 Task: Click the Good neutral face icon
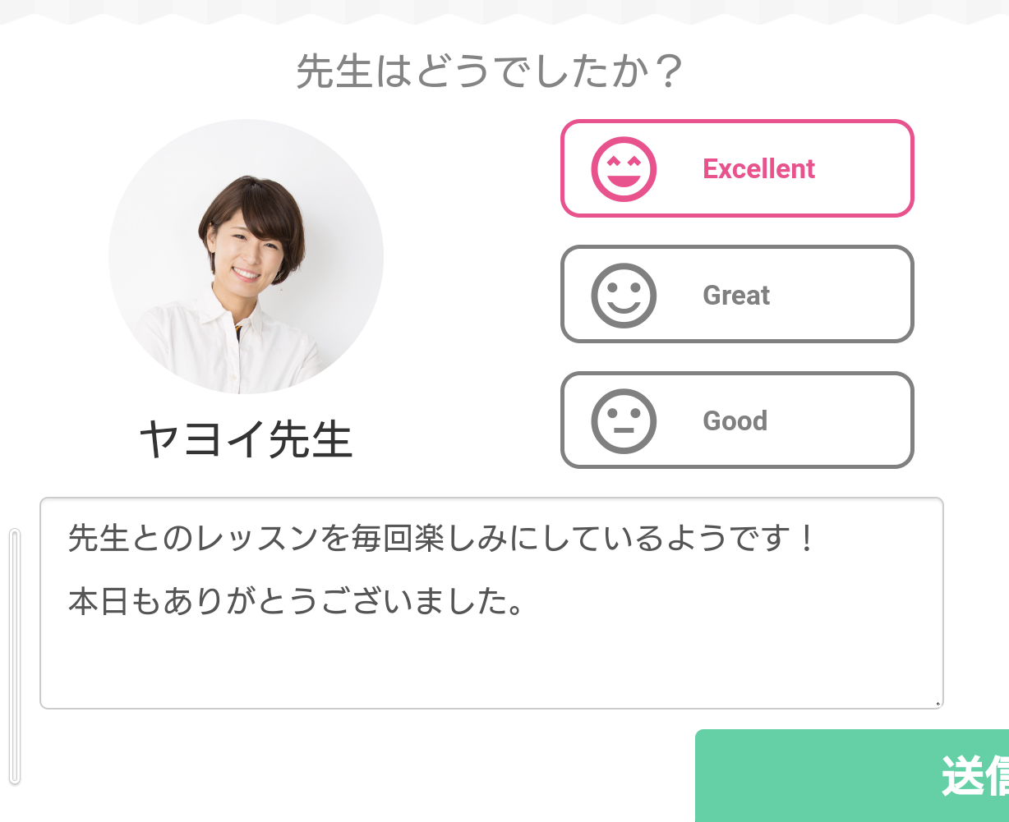coord(624,420)
